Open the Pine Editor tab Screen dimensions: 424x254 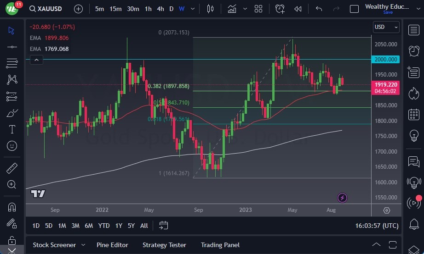click(x=112, y=245)
